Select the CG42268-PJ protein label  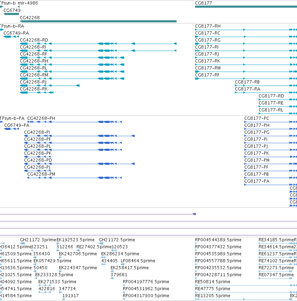pyautogui.click(x=37, y=167)
